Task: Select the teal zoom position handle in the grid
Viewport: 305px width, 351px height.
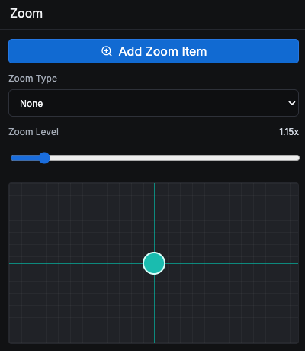Action: (x=154, y=263)
